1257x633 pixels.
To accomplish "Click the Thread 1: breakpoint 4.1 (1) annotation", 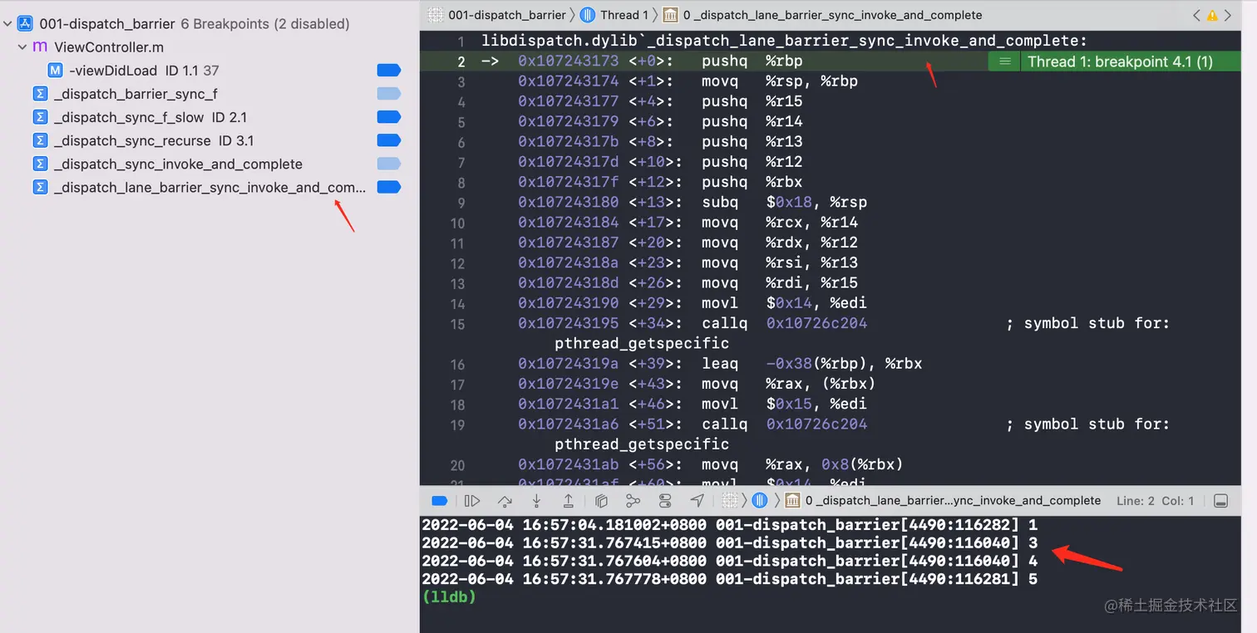I will click(x=1120, y=61).
